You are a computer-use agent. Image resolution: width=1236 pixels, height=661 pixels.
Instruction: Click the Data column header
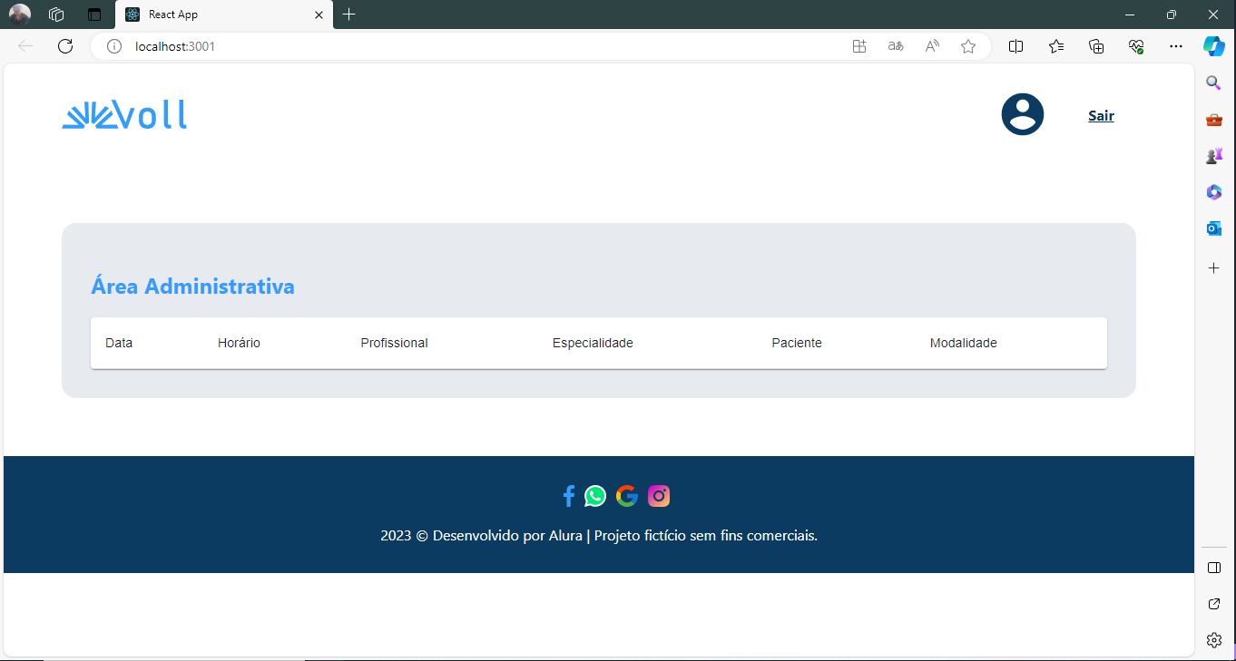click(119, 343)
